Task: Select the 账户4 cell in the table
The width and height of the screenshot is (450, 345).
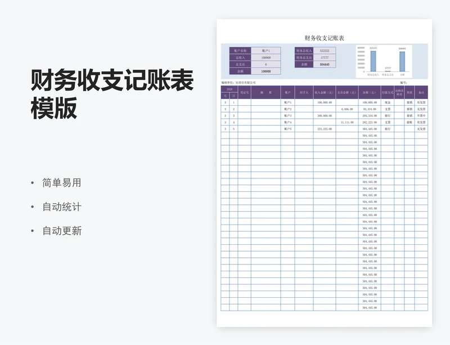Action: 287,122
